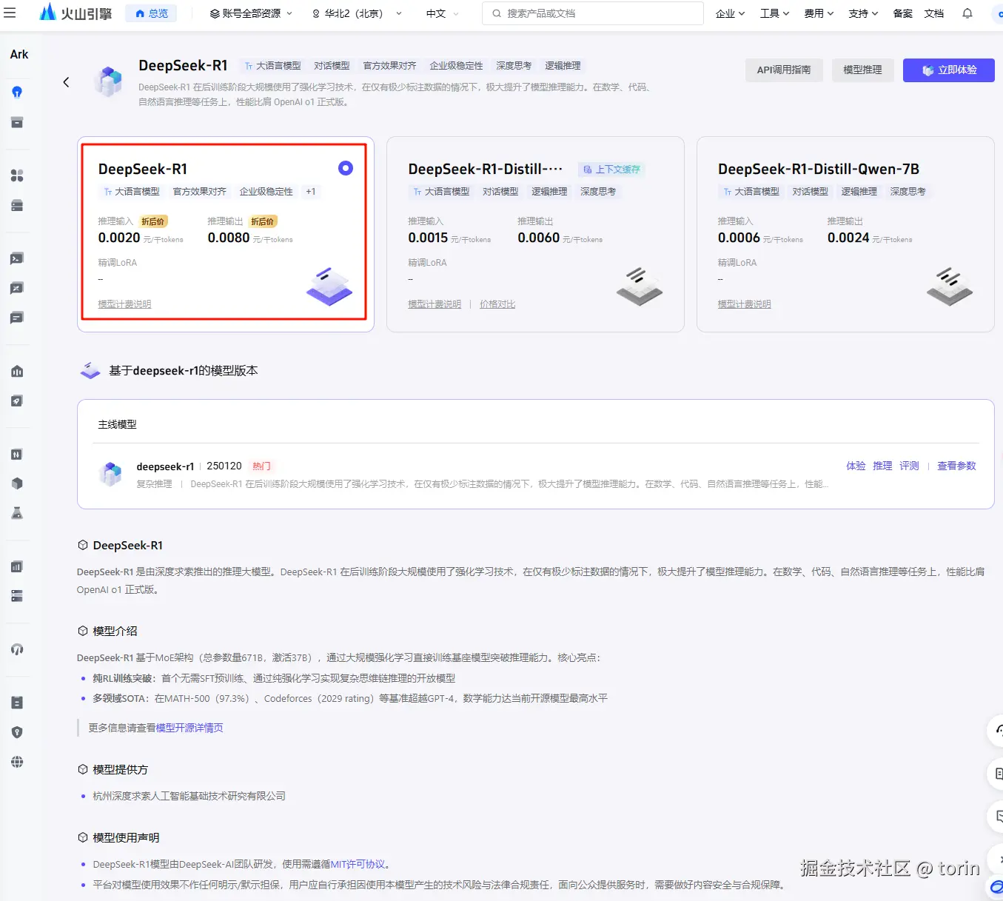This screenshot has height=901, width=1003.
Task: Open the flask experiment sidebar icon
Action: (x=17, y=513)
